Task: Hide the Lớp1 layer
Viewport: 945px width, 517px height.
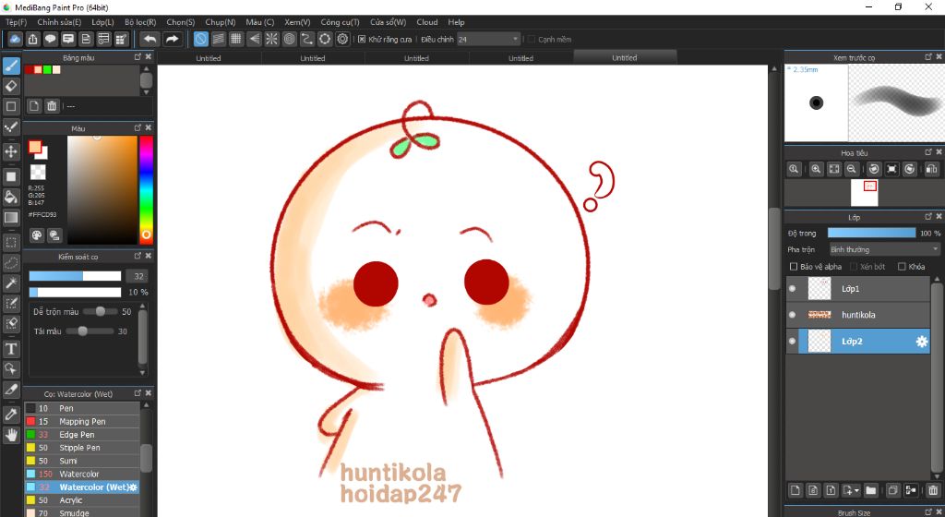Action: (793, 289)
